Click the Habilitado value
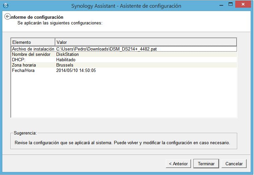Screen dimensions: 254x175 click(x=66, y=60)
